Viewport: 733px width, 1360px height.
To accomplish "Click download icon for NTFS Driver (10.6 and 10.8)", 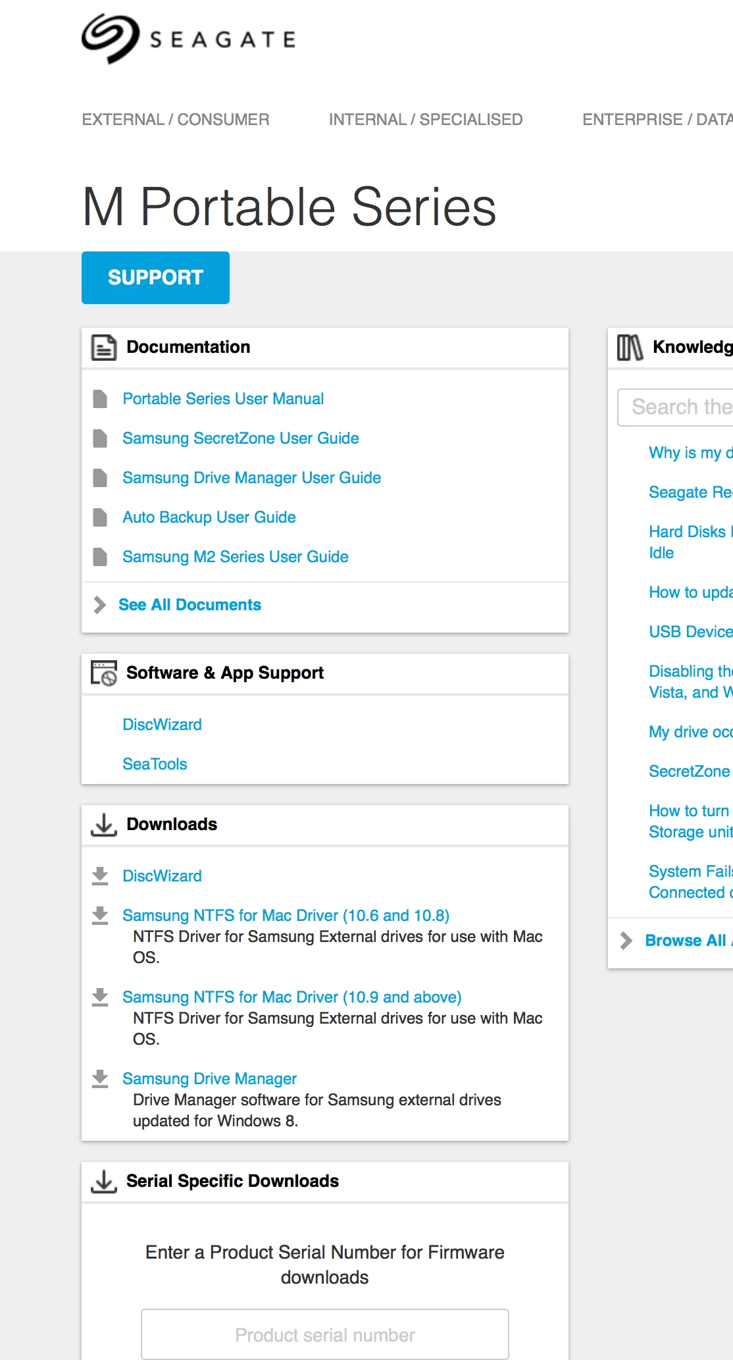I will [100, 916].
